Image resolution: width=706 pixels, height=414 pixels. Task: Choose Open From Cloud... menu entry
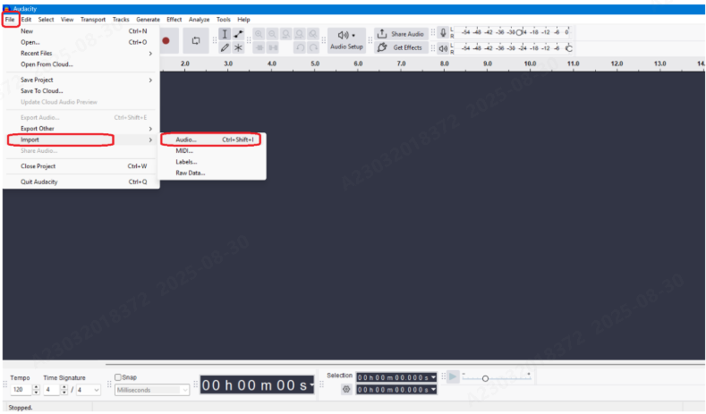(x=81, y=64)
